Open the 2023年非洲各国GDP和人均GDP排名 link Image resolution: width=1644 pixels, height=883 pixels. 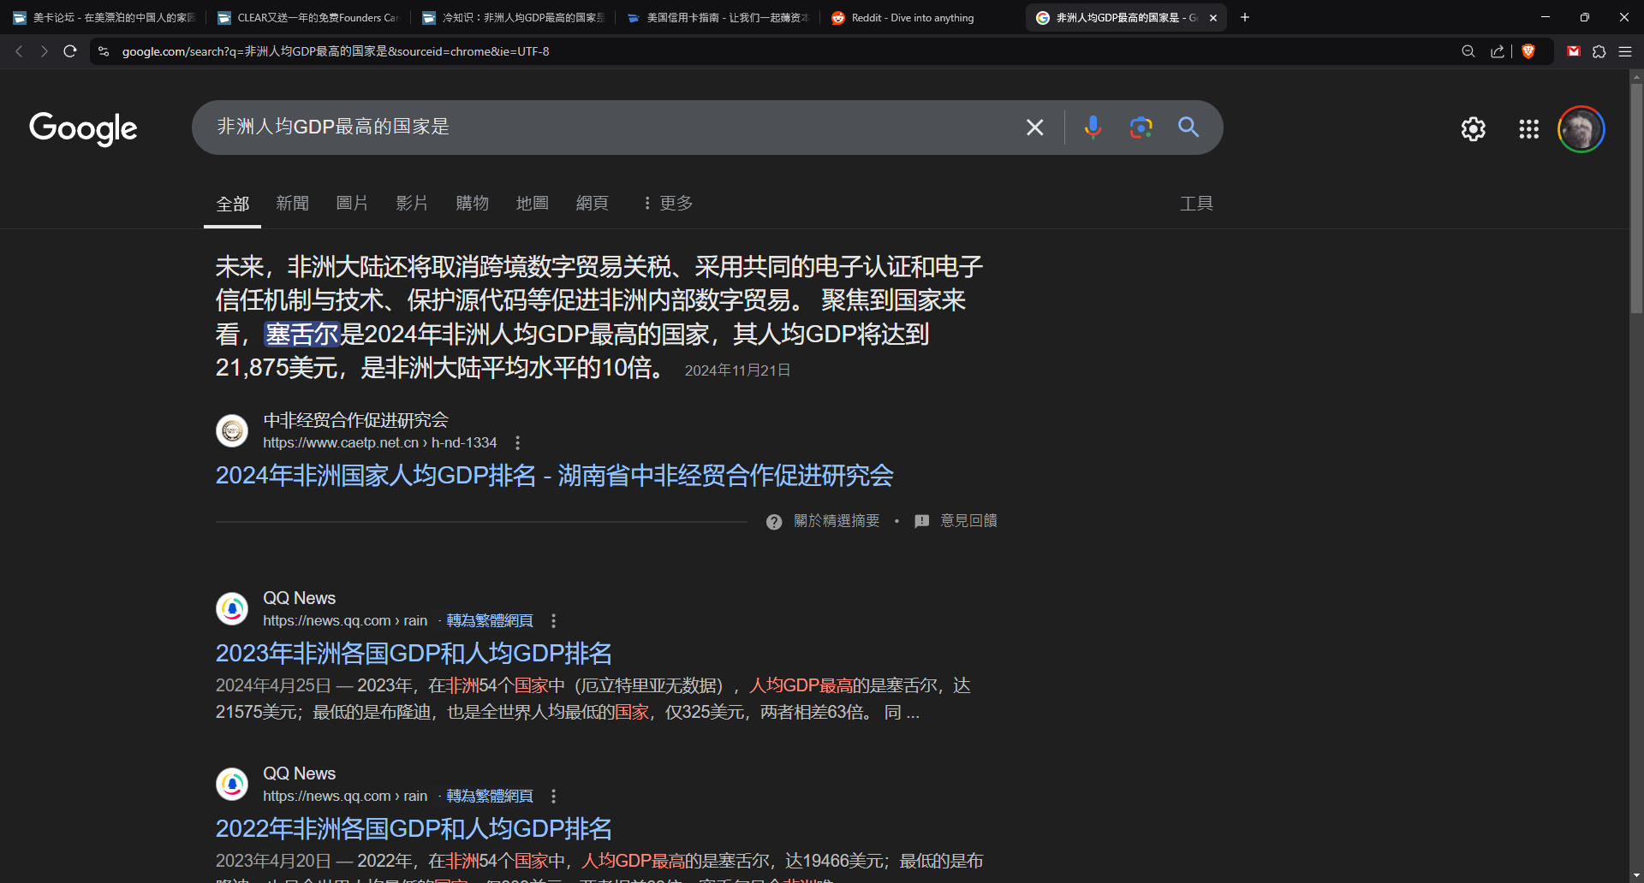(414, 654)
